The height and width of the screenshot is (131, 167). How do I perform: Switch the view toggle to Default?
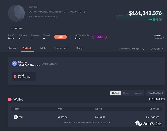click(116, 93)
